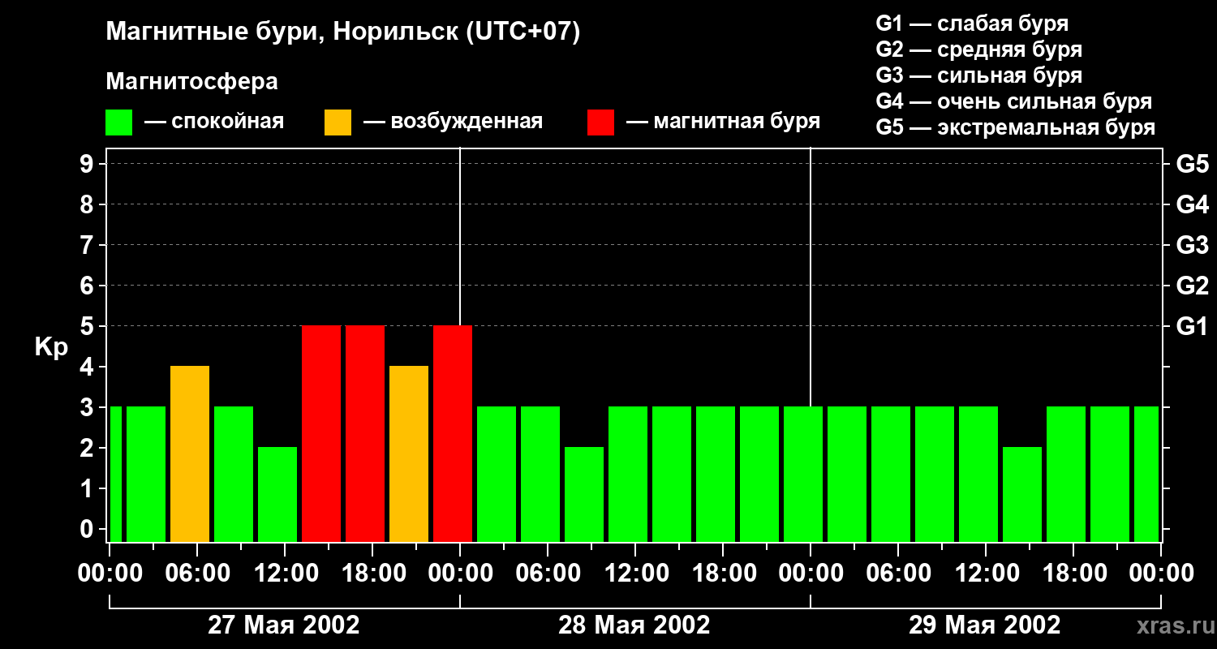Click the 'G5' label on the right axis
This screenshot has height=649, width=1217.
(1192, 164)
